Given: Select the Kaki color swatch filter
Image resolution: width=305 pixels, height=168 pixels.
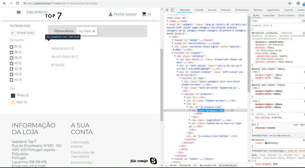Looking at the screenshot, I should (13, 102).
